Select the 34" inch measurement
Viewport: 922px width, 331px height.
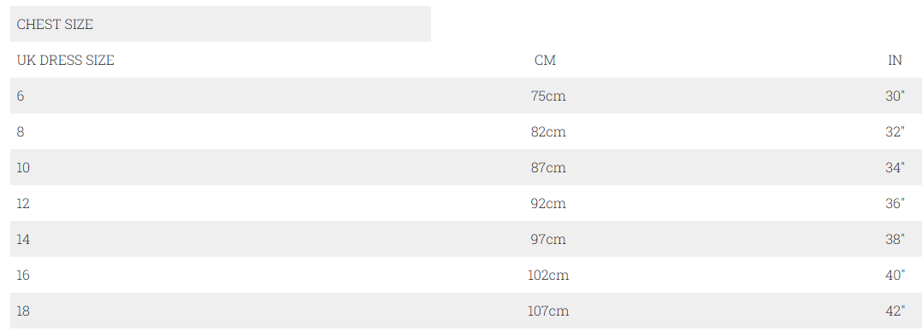895,167
